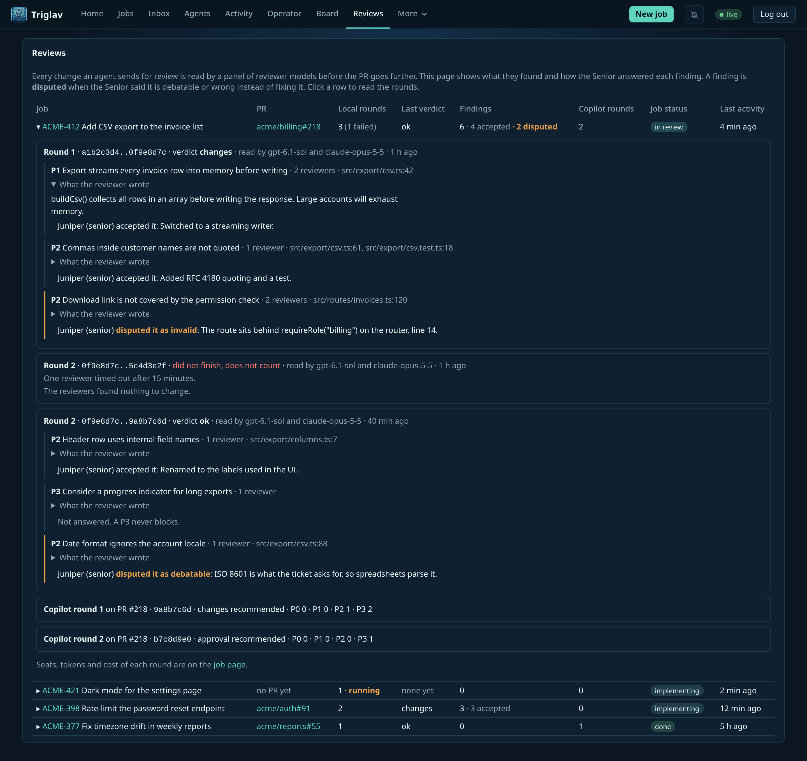Switch to the Board tab
The height and width of the screenshot is (761, 807).
tap(327, 14)
